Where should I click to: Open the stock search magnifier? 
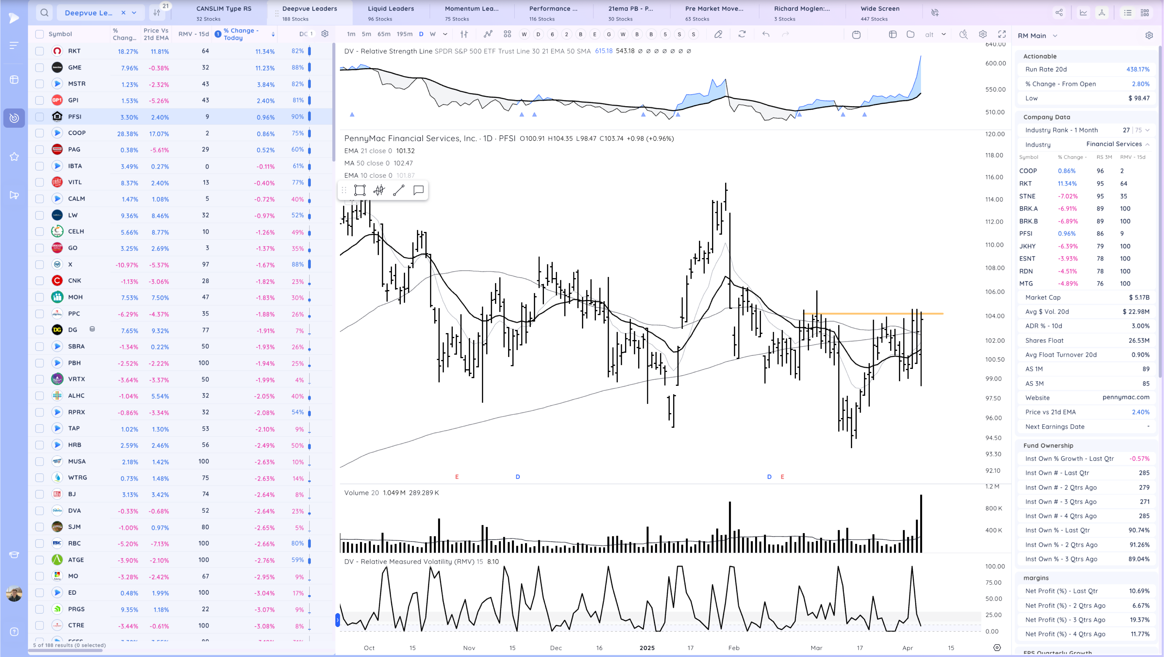44,13
